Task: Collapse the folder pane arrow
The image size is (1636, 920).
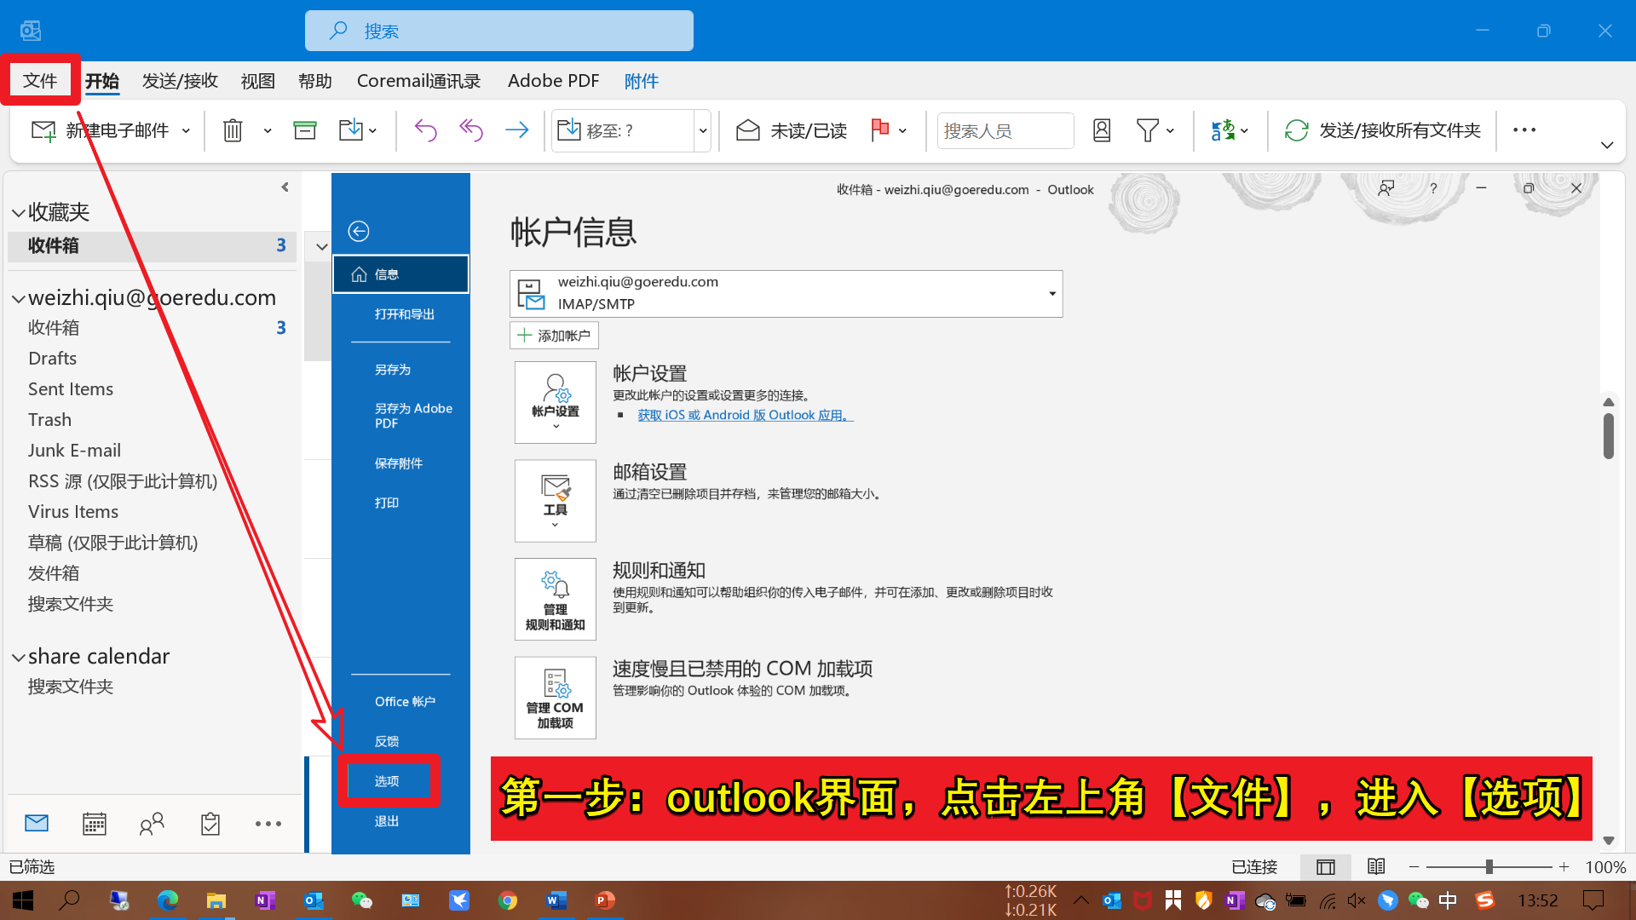Action: coord(285,187)
